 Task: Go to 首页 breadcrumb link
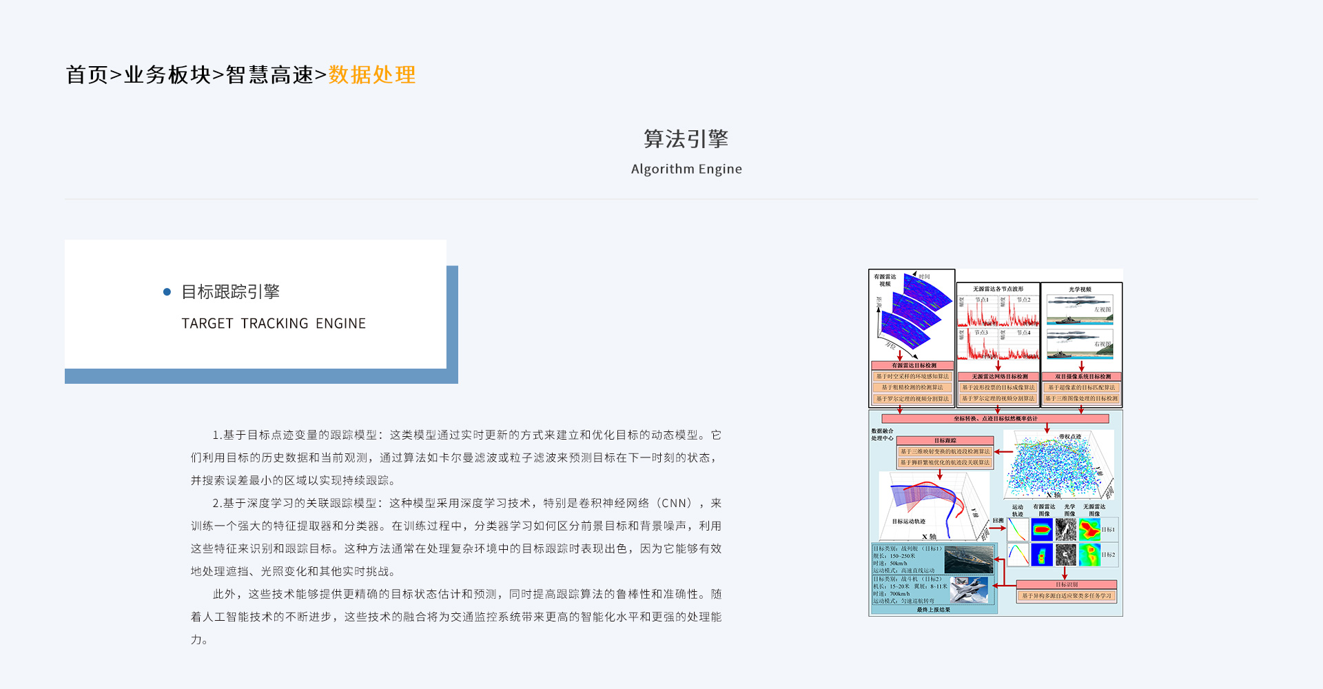pos(87,74)
